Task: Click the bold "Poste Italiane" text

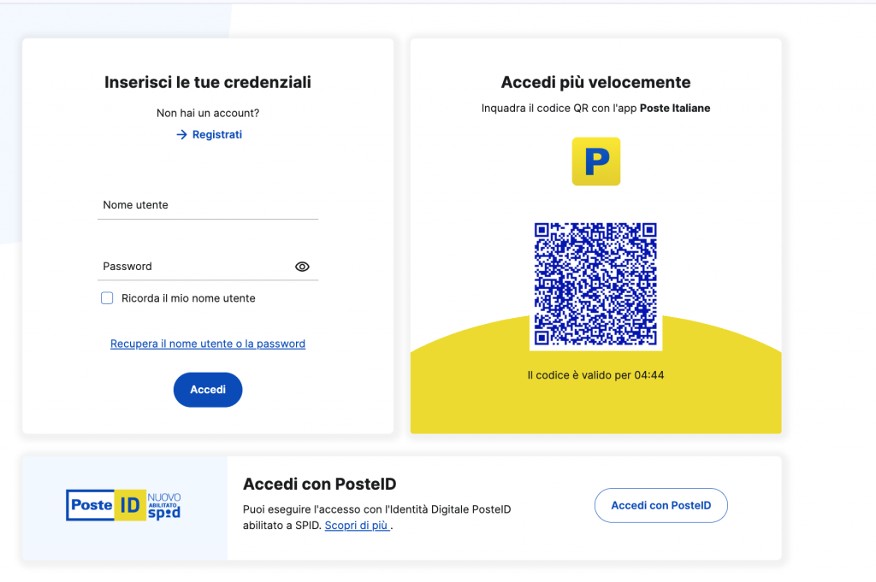Action: pyautogui.click(x=675, y=109)
